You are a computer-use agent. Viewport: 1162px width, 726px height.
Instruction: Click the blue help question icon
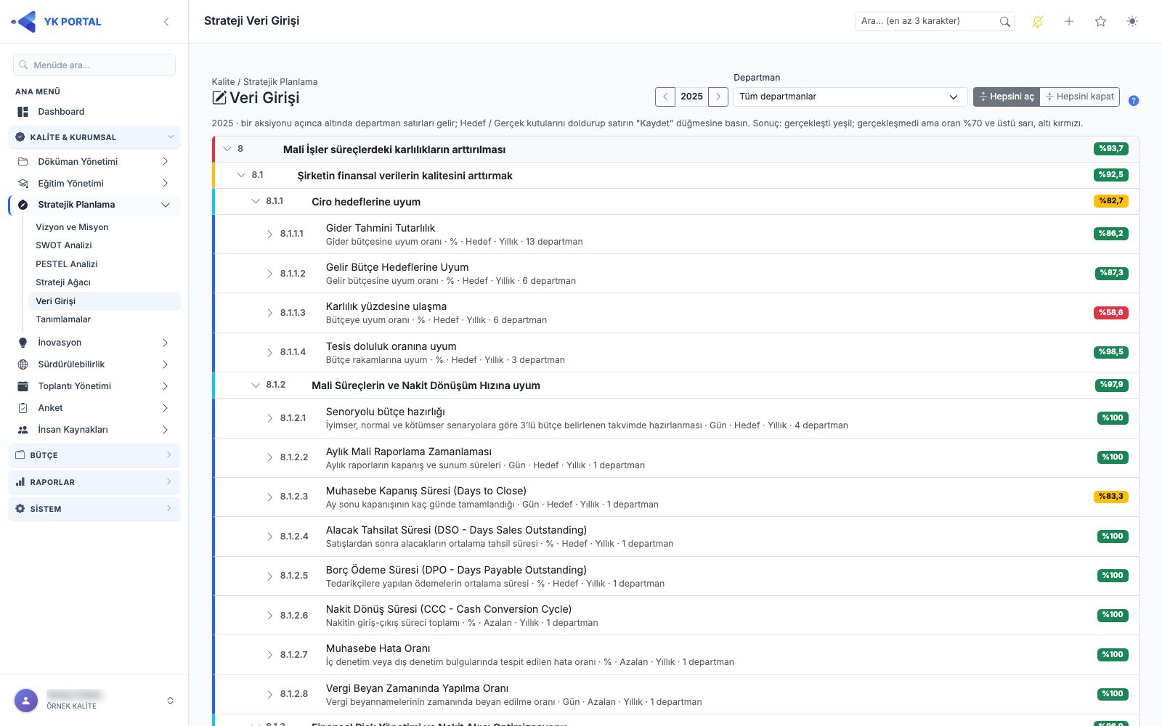[1134, 101]
